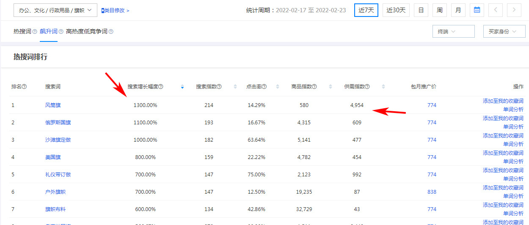Click 添加至我的收藏词 for 美国旗
Viewport: 529px width, 225px height.
click(x=503, y=153)
